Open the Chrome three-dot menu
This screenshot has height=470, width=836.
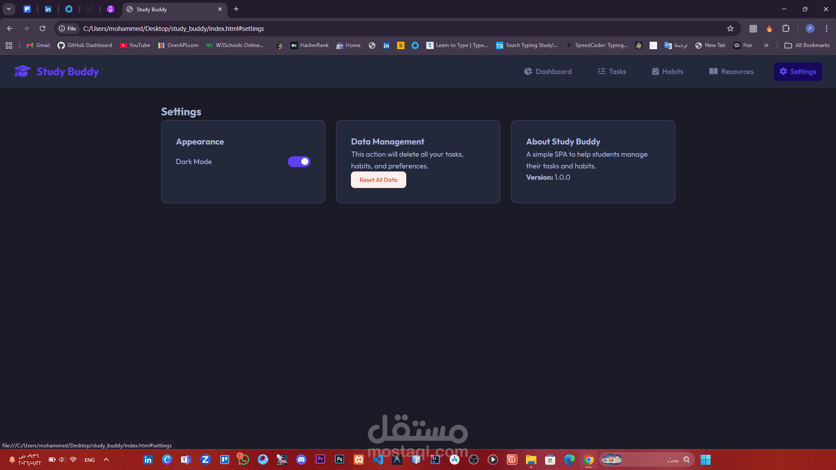826,29
